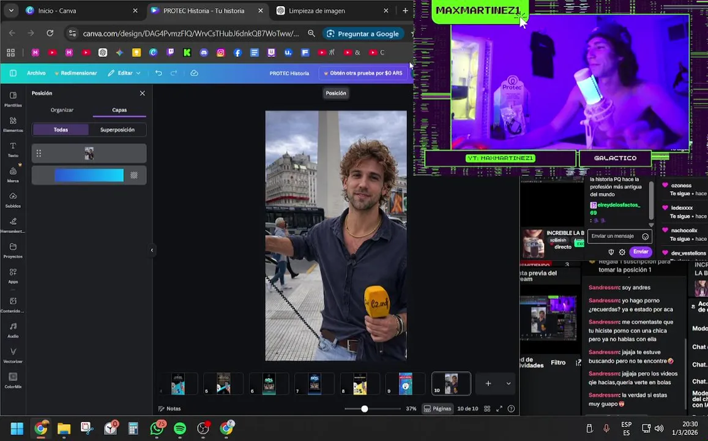The width and height of the screenshot is (708, 441).
Task: Click the Discord bookmark icon
Action: tap(204, 53)
